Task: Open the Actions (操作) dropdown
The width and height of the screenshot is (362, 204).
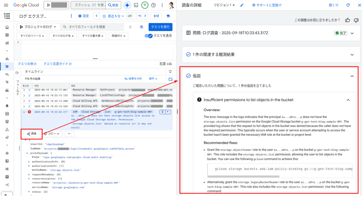Action: 153,79
